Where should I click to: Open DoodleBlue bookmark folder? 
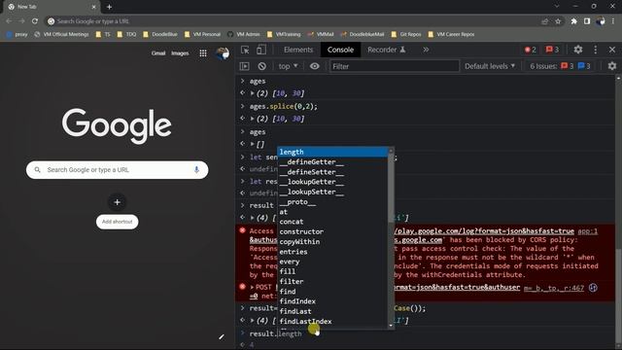click(x=160, y=35)
